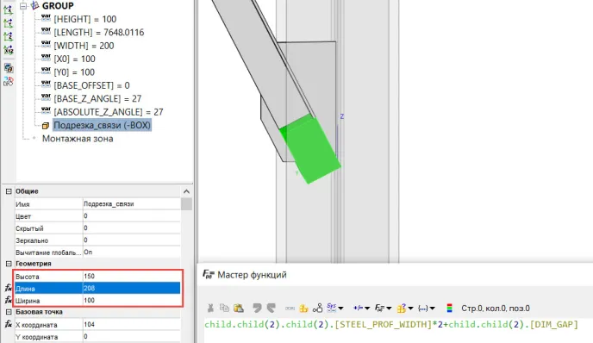This screenshot has width=593, height=343.
Task: Select Монтажная зона tree item
Action: click(78, 139)
